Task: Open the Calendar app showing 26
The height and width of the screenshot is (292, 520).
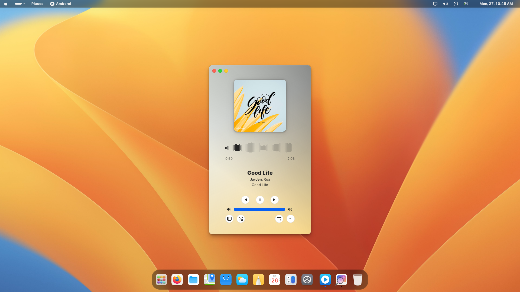Action: coord(275,280)
